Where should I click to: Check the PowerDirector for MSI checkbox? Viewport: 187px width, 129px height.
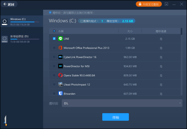click(54, 66)
